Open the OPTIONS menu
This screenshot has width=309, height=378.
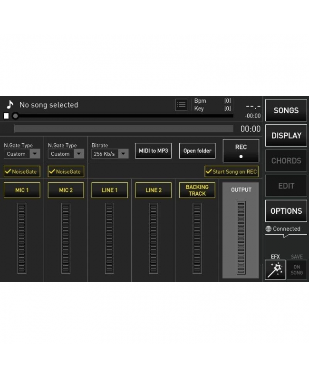(286, 211)
